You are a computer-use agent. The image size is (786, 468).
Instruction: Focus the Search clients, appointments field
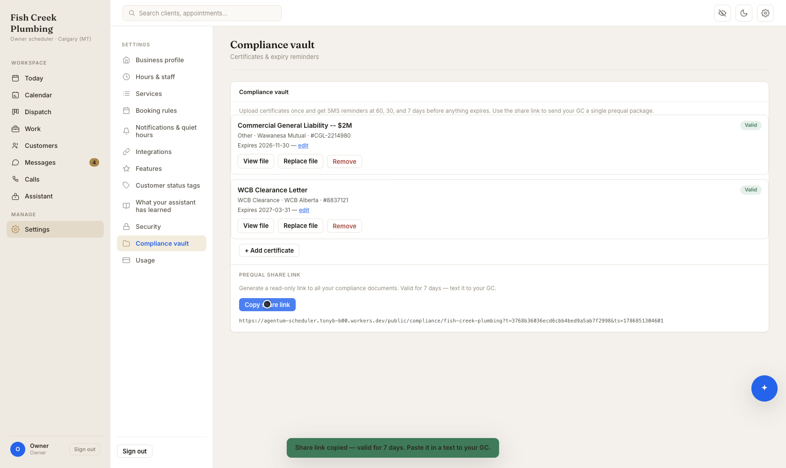click(202, 13)
